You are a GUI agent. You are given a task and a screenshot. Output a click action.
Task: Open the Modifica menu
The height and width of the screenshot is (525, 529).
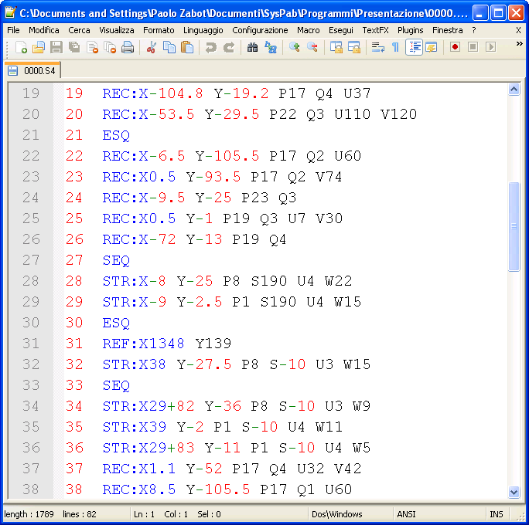(44, 30)
